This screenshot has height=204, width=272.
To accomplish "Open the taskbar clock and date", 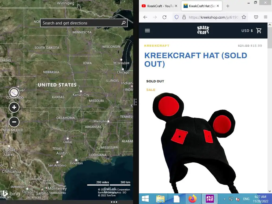I will (260, 199).
